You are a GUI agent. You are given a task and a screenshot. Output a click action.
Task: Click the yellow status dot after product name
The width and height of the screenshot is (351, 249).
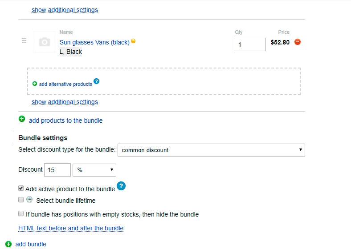[133, 41]
